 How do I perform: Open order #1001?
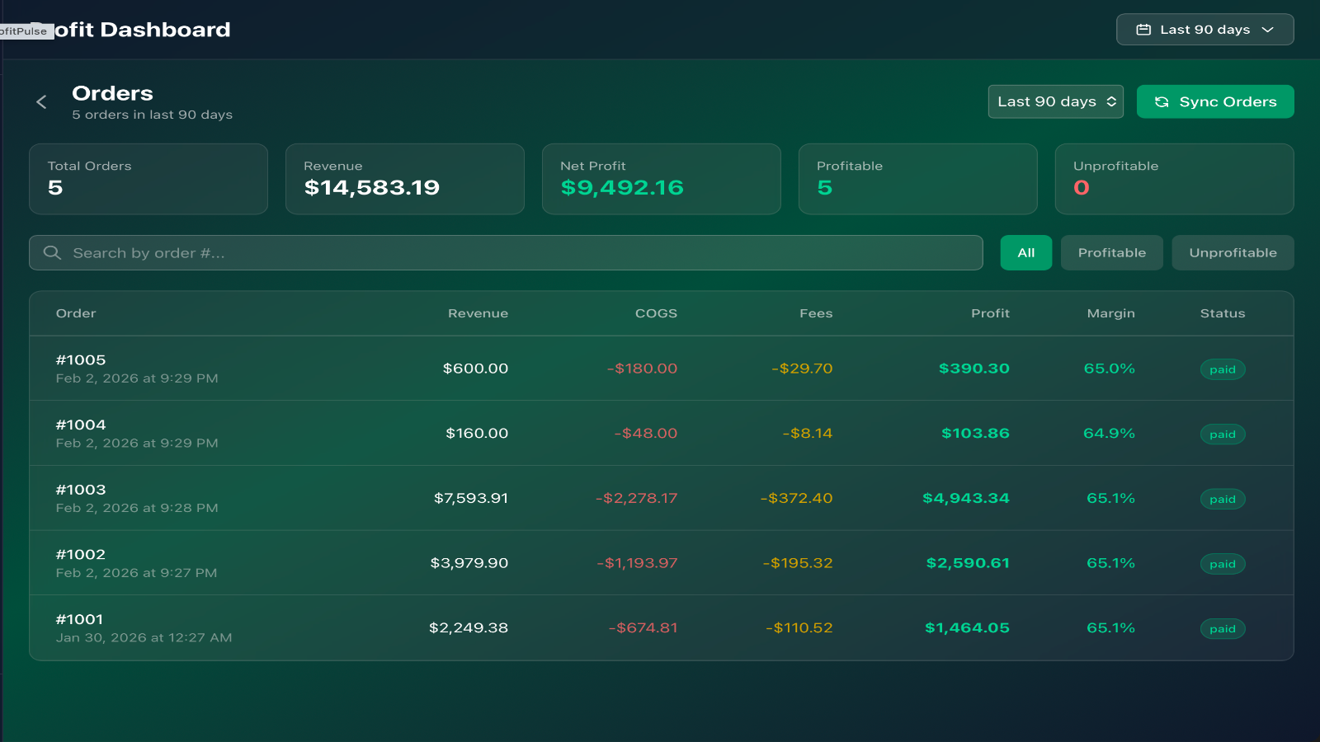click(662, 628)
